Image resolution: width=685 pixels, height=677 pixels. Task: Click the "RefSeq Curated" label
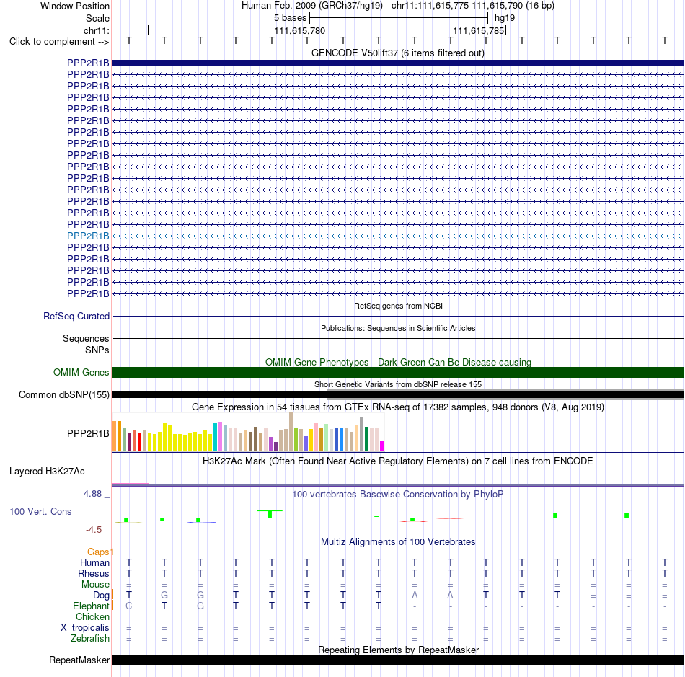[x=76, y=317]
